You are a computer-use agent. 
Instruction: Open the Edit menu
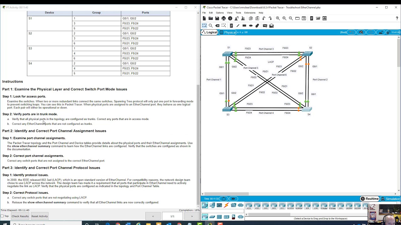pos(211,13)
